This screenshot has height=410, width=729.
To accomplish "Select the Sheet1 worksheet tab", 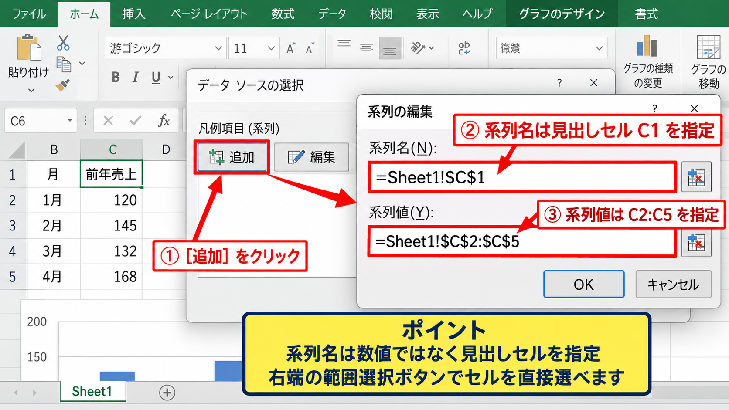I will tap(92, 391).
